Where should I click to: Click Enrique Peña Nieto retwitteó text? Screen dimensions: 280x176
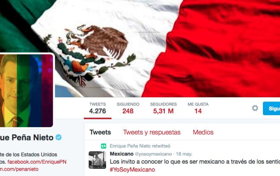(x=140, y=146)
